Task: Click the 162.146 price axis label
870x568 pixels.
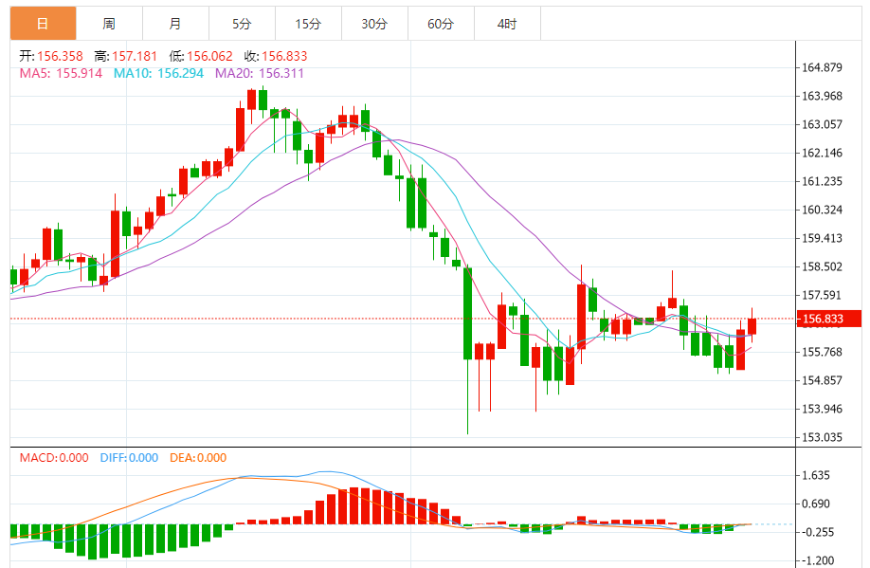Action: 823,153
